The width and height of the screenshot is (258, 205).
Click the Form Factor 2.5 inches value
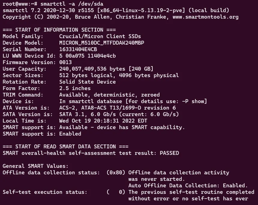pyautogui.click(x=75, y=88)
